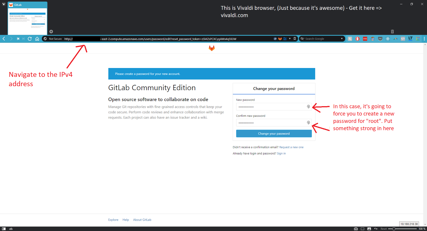Toggle tab tiling in the status bar

pos(362,229)
